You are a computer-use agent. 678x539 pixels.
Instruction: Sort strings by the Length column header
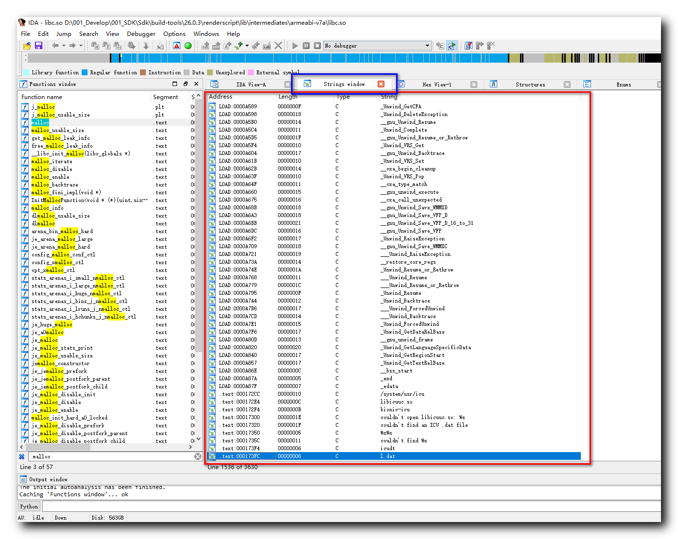coord(288,97)
